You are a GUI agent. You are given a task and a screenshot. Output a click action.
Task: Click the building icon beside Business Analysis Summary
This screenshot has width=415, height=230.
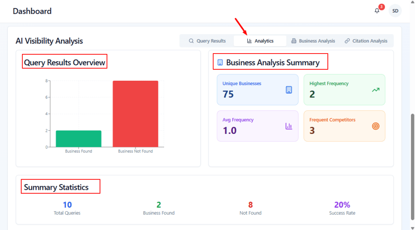click(220, 62)
